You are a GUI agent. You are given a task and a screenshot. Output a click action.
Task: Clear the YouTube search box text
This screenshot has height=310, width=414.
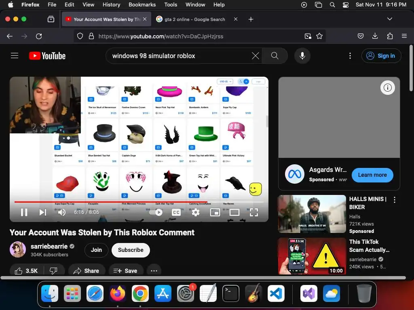[256, 56]
